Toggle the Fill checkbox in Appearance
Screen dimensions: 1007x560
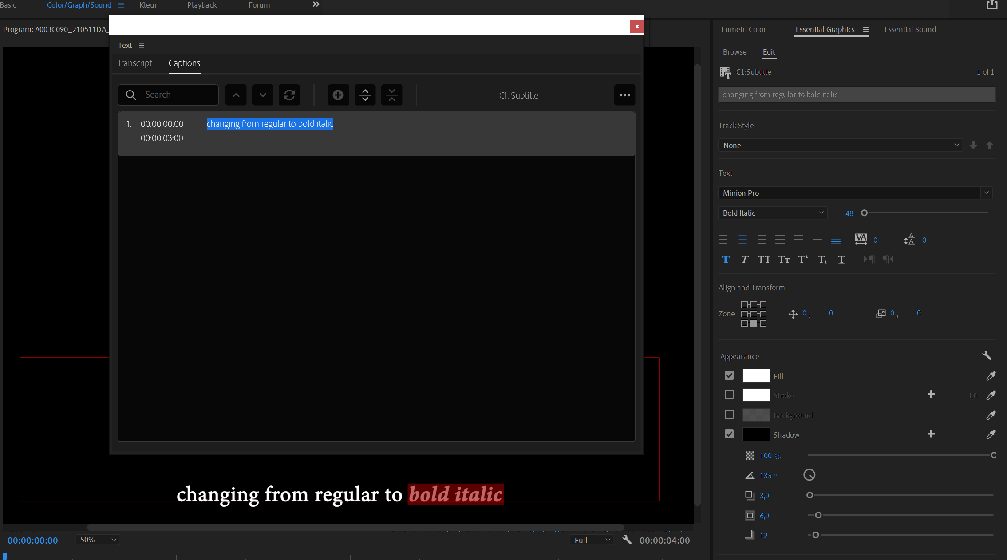[729, 375]
